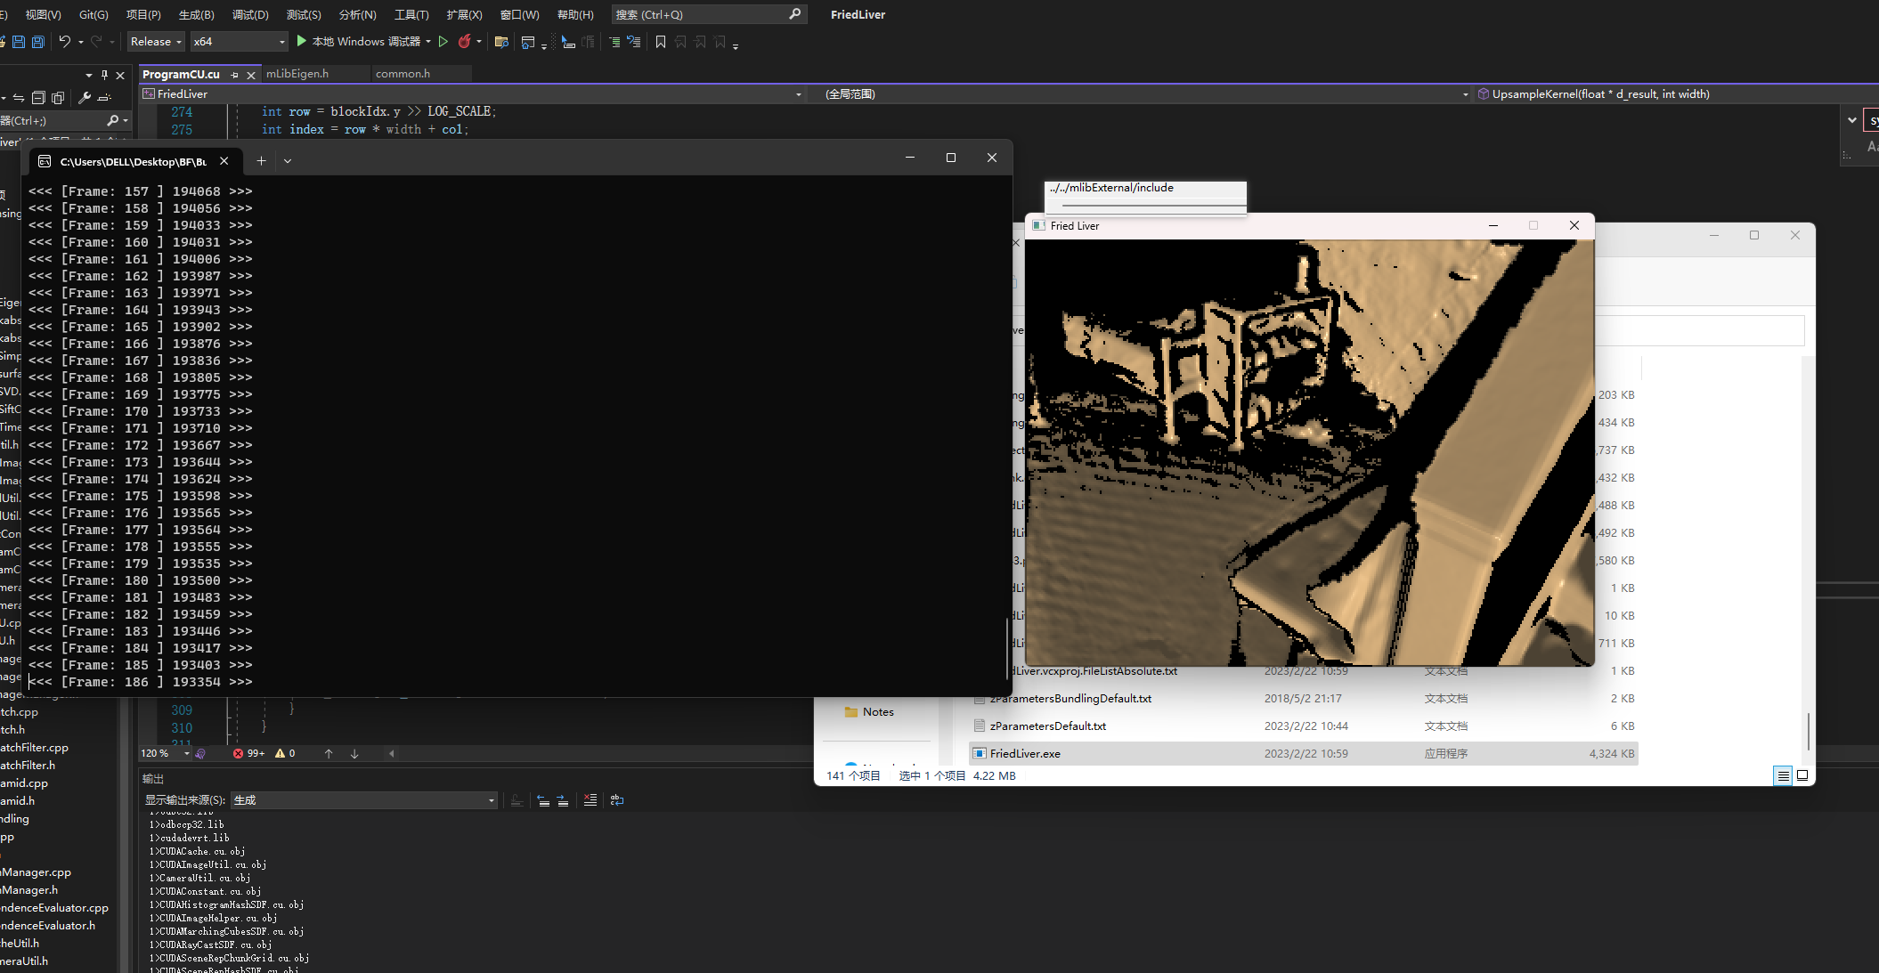Click the 搜索 (Ctrl+Q) search box
The height and width of the screenshot is (973, 1879).
tap(704, 14)
